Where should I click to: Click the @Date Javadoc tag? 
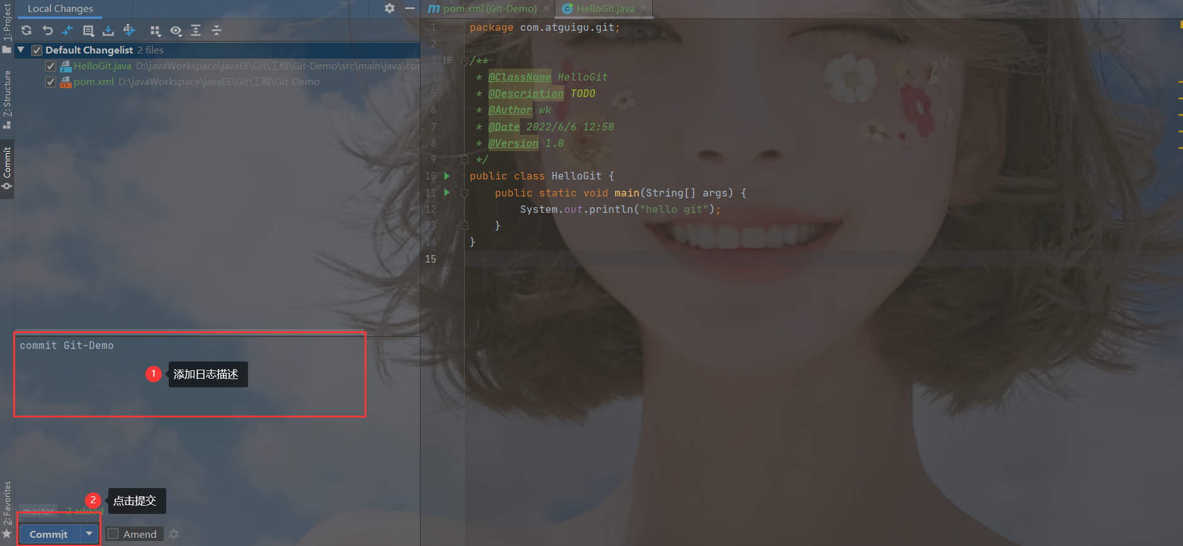click(504, 127)
